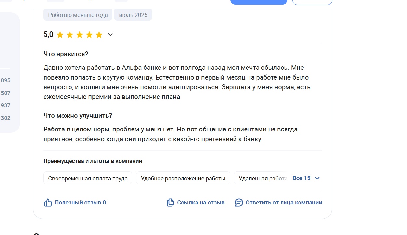Viewport: 407px width, 235px height.
Task: Click the third rating star
Action: 80,35
